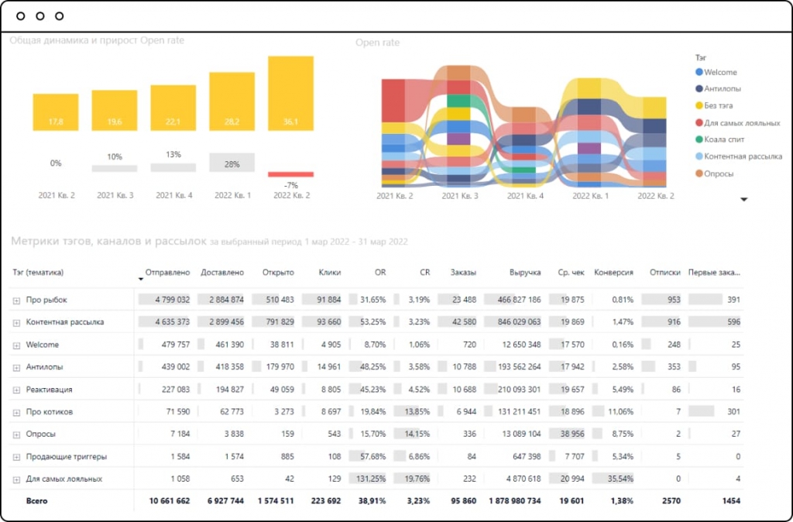Screen dimensions: 793x522
Task: Expand the Продающие триггеры row
Action: [x=16, y=457]
